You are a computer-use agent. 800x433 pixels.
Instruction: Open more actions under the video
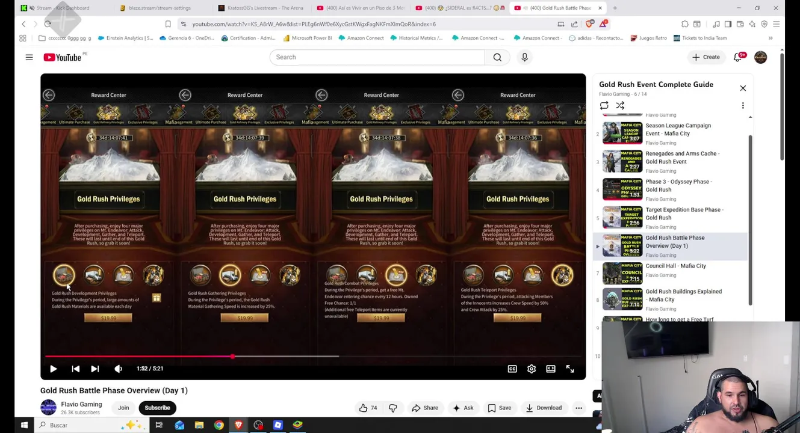coord(578,408)
